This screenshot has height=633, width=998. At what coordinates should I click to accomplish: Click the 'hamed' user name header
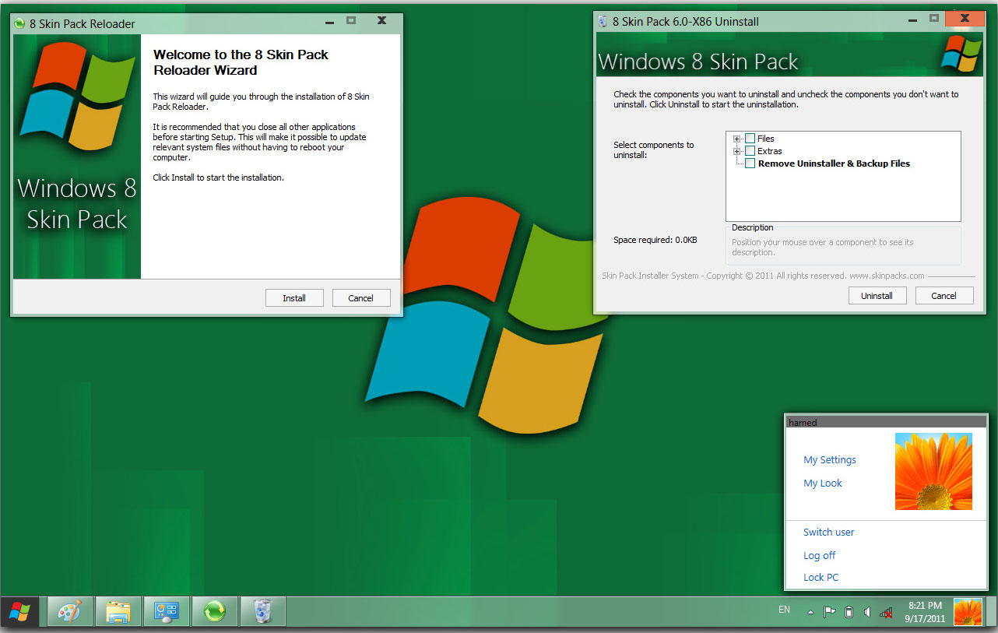(803, 423)
